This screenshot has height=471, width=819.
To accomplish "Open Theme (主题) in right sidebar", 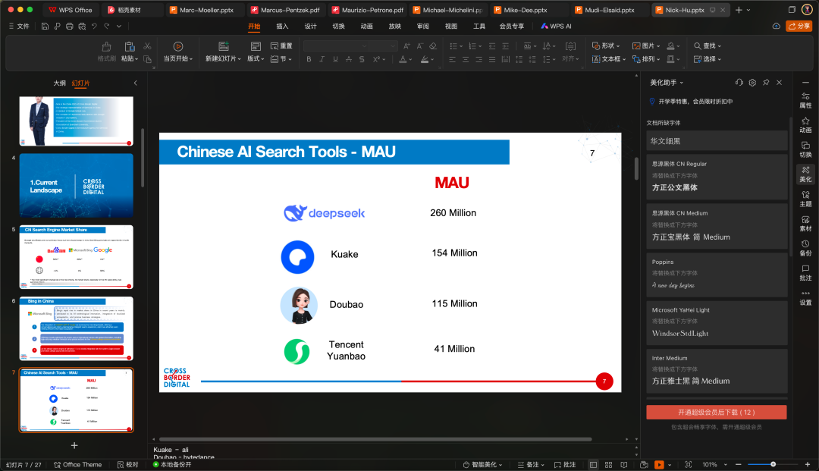I will pyautogui.click(x=805, y=199).
